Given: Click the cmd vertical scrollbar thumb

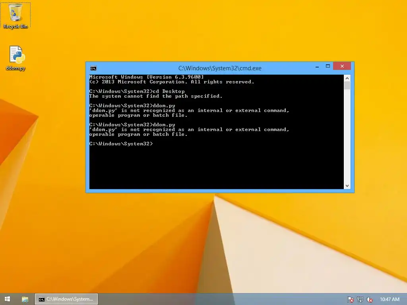Looking at the screenshot, I should pyautogui.click(x=347, y=85).
